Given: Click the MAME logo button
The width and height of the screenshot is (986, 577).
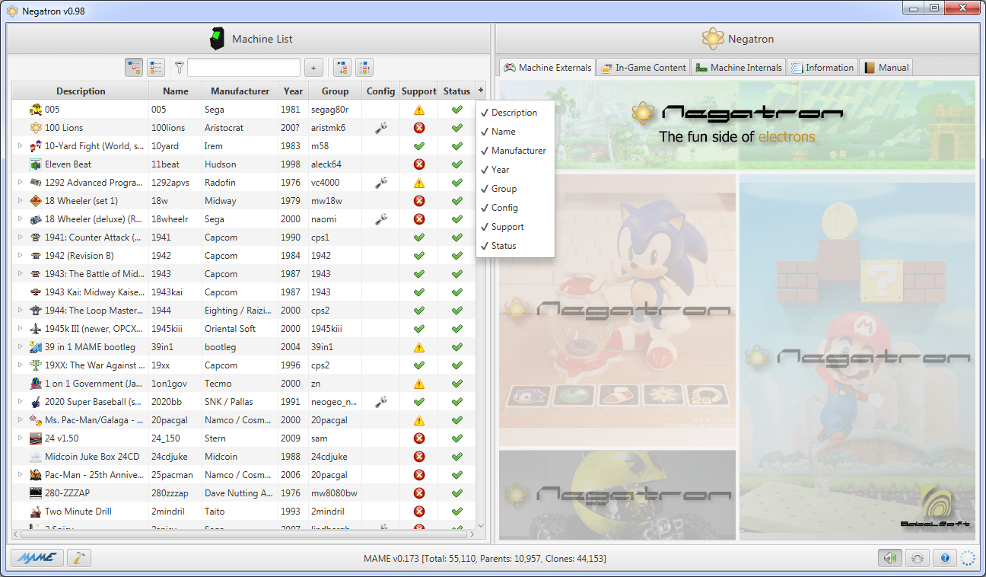Looking at the screenshot, I should pyautogui.click(x=37, y=558).
